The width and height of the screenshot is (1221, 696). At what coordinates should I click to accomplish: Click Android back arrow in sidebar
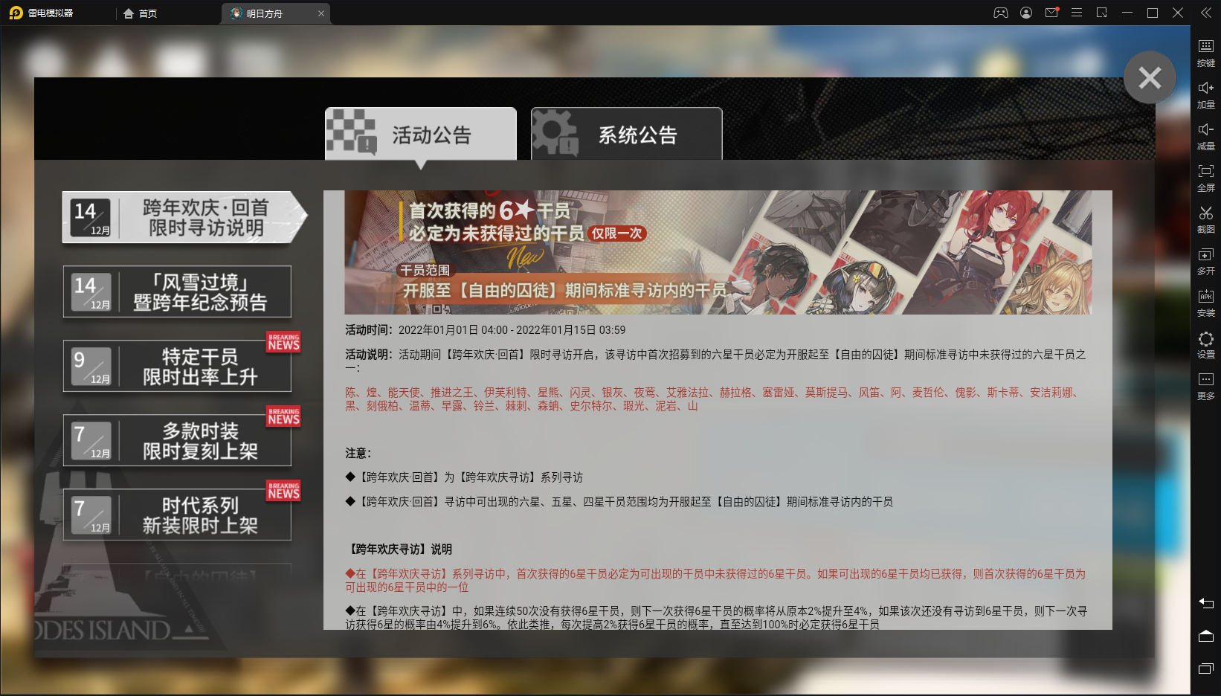tap(1206, 603)
